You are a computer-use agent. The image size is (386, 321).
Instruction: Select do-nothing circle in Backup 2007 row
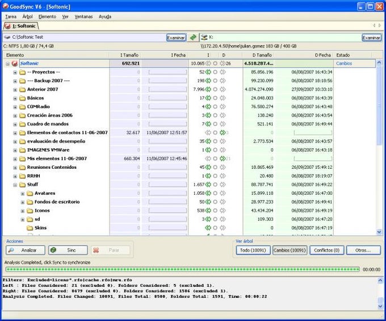215,81
